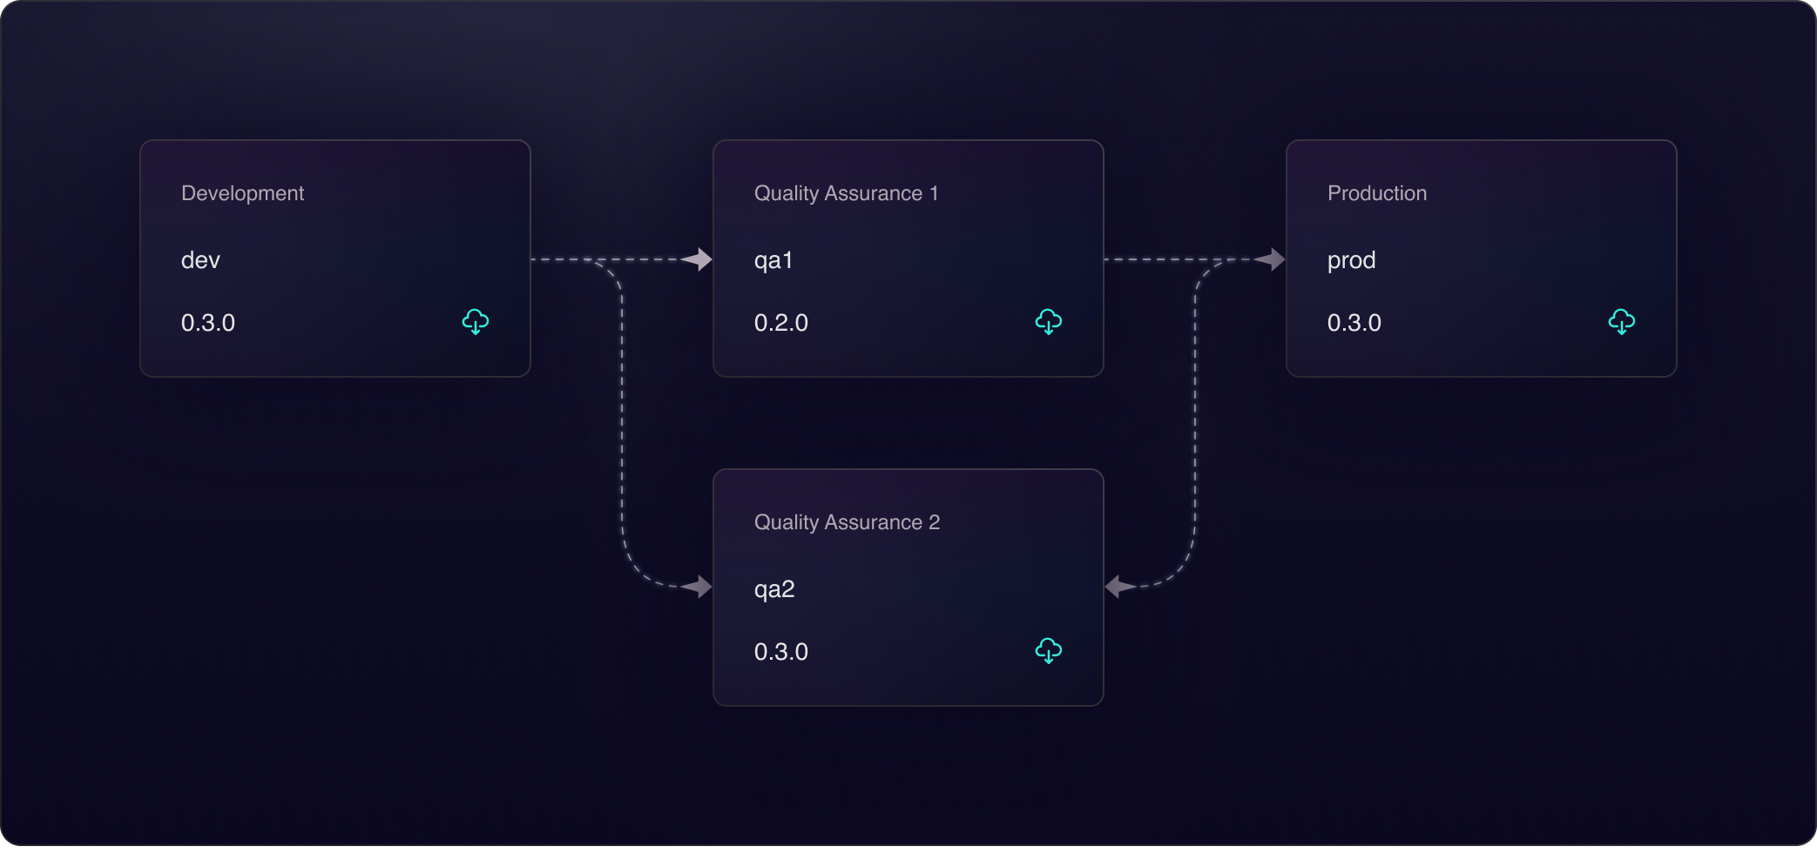
Task: Click the qa1 environment name
Action: point(773,259)
